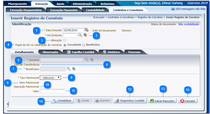
Task: Click the magnifier search icon for UG Emitente
Action: point(80,35)
